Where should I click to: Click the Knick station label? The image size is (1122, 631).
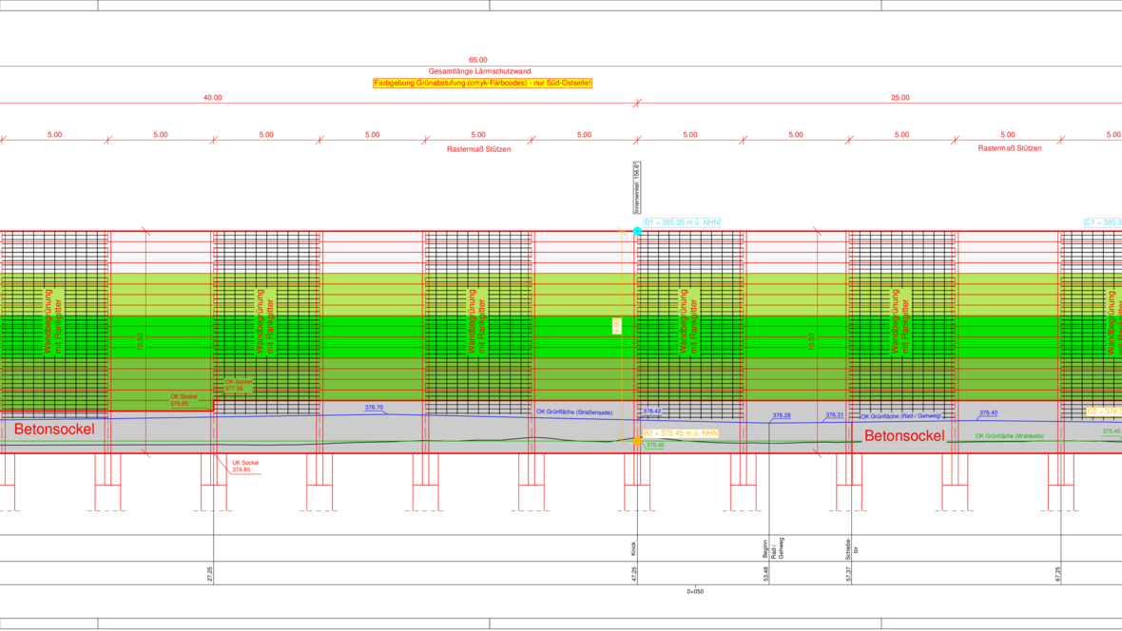633,549
